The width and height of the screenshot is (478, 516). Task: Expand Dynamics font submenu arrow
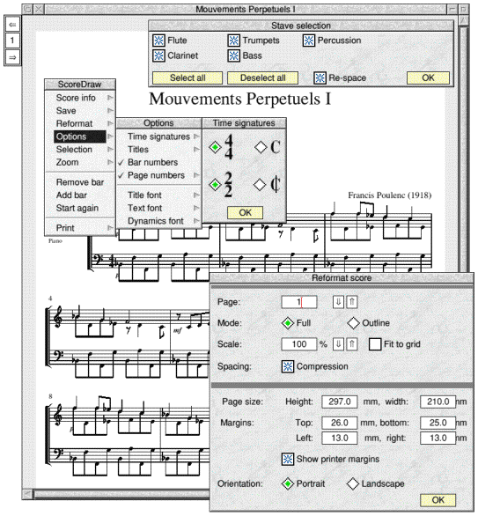196,221
